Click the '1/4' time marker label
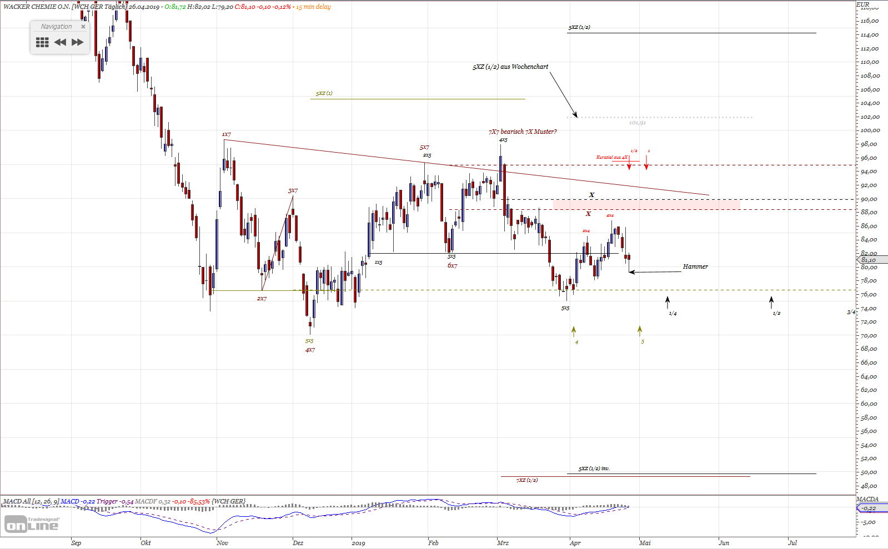Viewport: 888px width, 549px height. coord(673,314)
